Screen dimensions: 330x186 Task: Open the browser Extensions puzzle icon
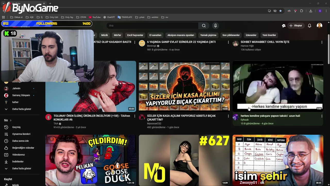(x=301, y=11)
